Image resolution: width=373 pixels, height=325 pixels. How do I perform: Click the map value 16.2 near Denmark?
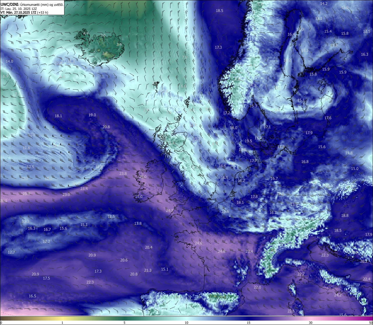241,180
